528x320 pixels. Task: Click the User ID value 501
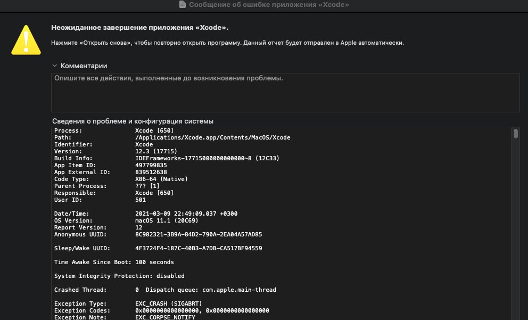[141, 200]
